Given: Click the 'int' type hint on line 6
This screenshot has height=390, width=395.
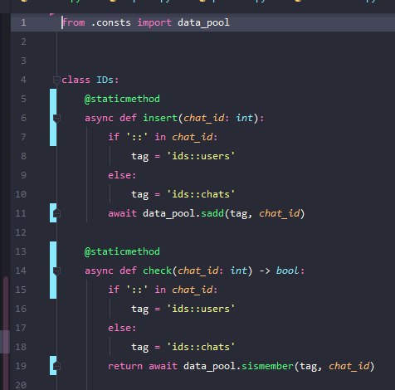Looking at the screenshot, I should click(244, 118).
